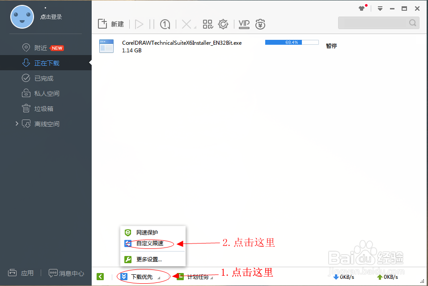Image resolution: width=428 pixels, height=286 pixels.
Task: Open the delete options small arrow
Action: [195, 27]
